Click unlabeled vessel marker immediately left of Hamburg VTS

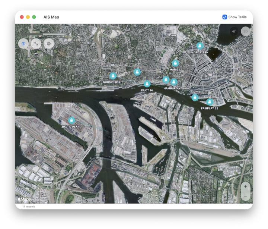(x=166, y=79)
